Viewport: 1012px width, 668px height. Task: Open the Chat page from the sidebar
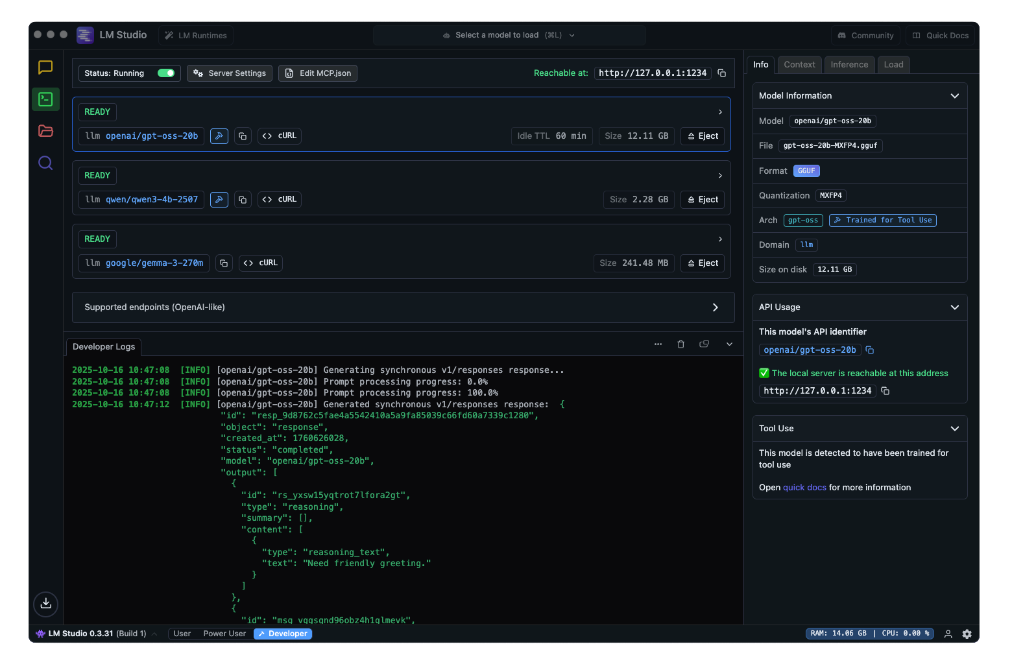(x=45, y=67)
